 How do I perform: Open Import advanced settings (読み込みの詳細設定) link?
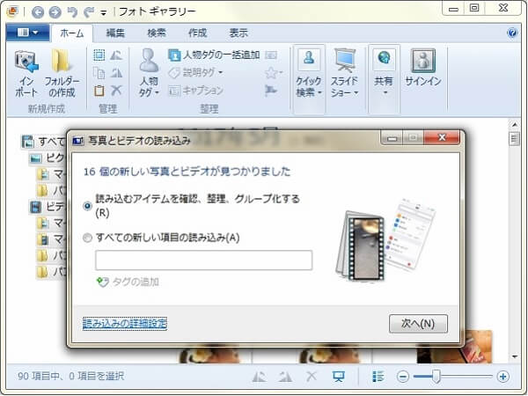pyautogui.click(x=125, y=323)
